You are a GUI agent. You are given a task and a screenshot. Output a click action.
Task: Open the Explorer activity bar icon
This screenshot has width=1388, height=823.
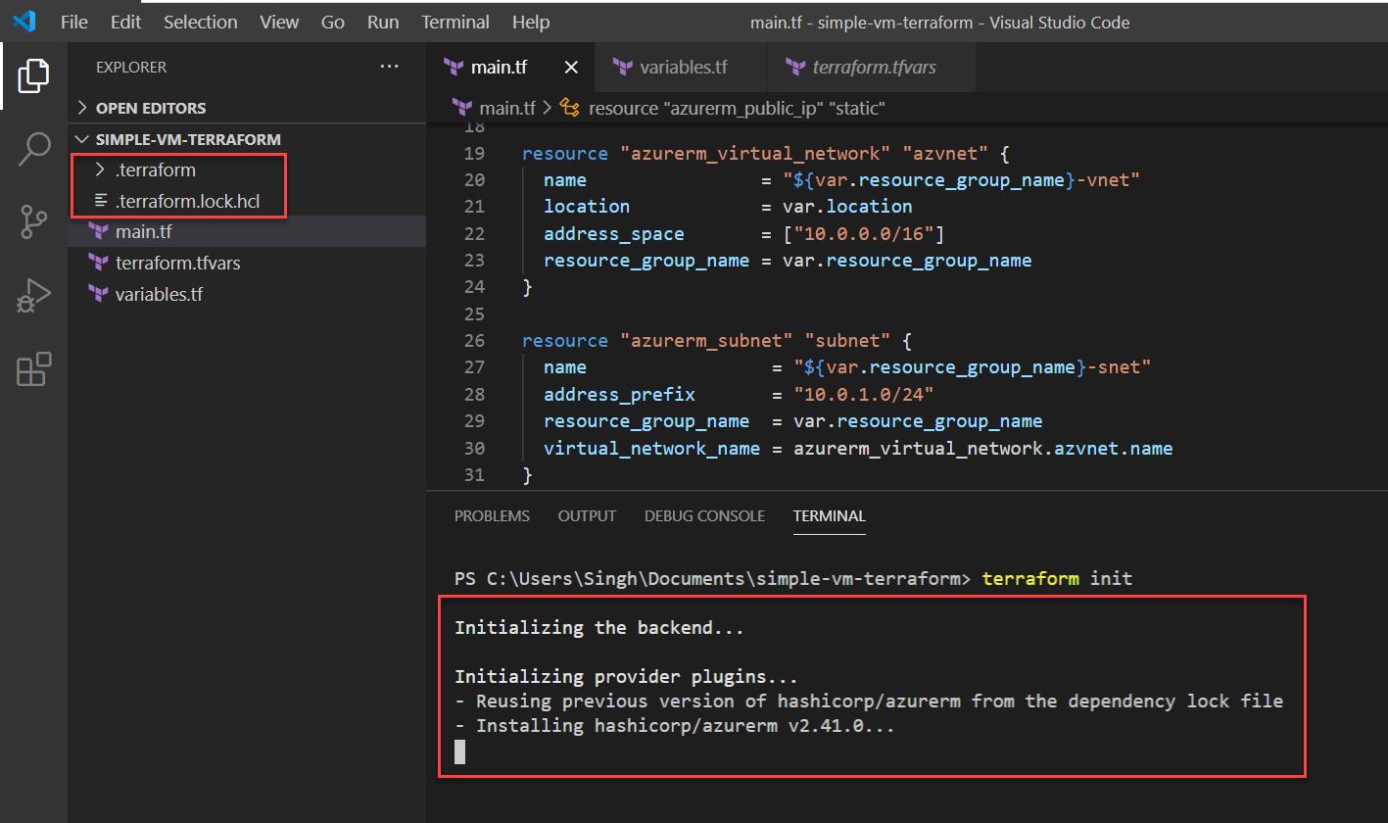coord(33,75)
